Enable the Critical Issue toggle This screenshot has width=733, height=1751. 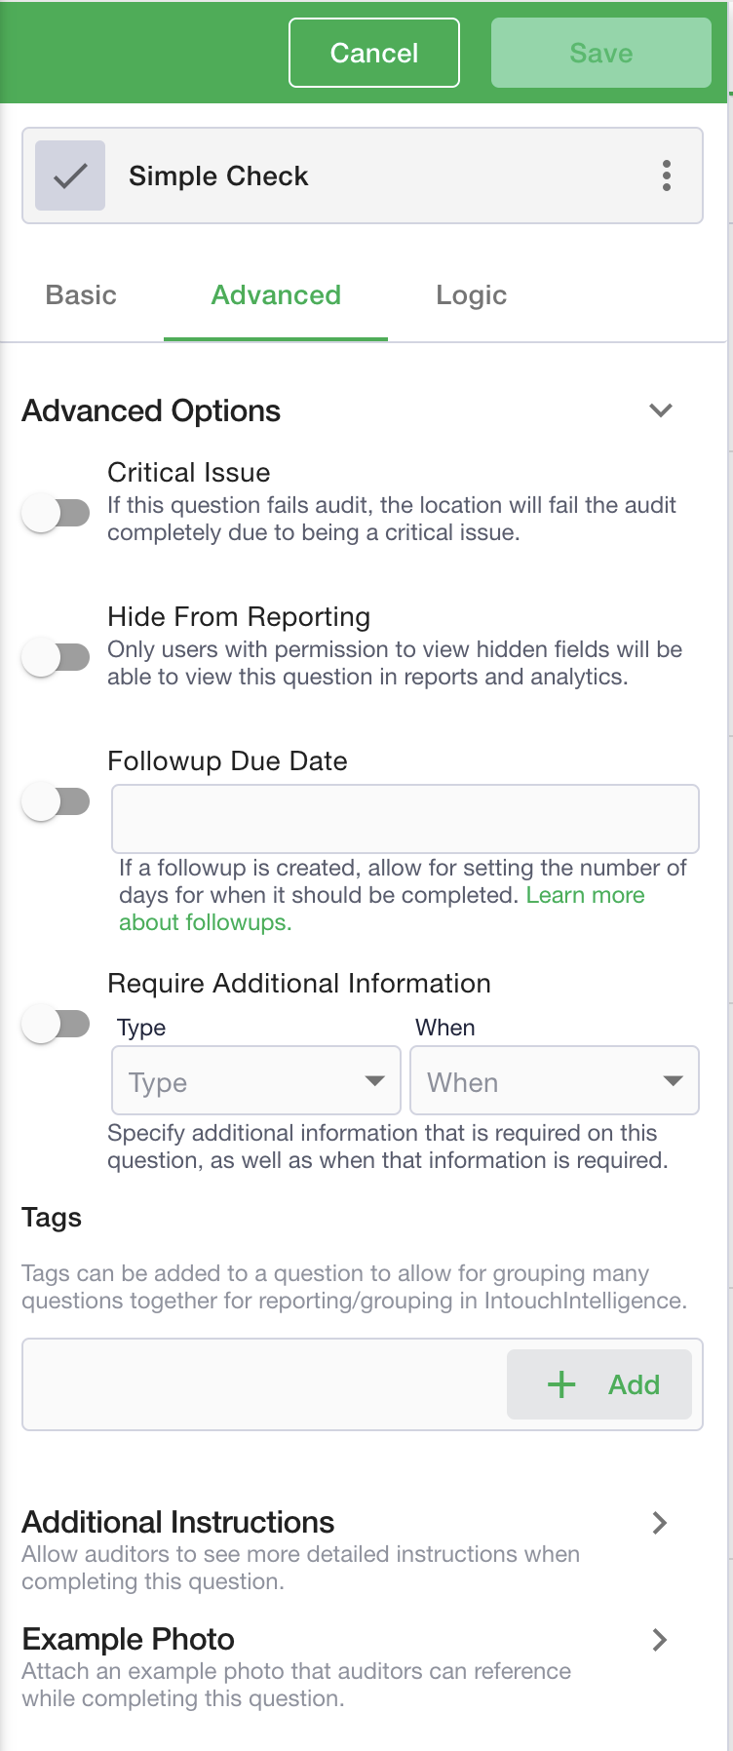point(56,513)
